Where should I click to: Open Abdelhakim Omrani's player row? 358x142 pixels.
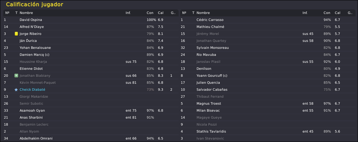click(91, 139)
